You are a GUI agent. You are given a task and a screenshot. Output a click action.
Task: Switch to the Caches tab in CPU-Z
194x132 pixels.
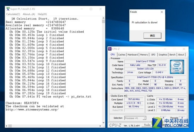[122, 55]
